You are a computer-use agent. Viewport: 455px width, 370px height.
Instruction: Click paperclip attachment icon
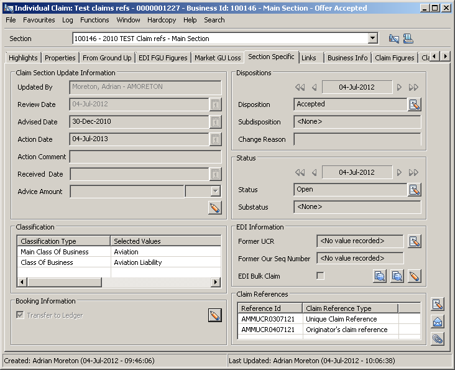pyautogui.click(x=438, y=339)
